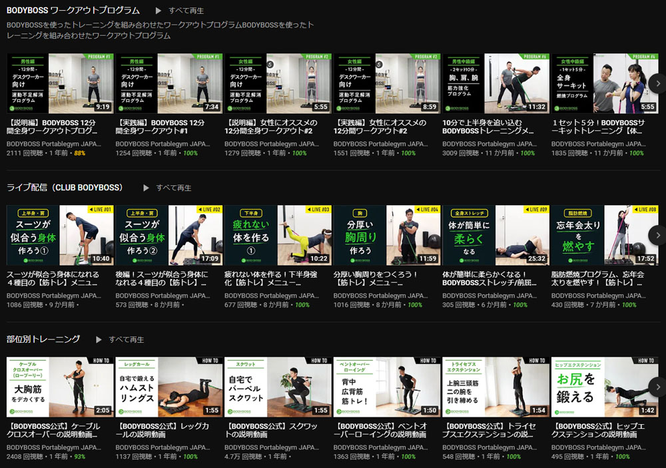Click channel name under 1086 回視聴 video
Image resolution: width=666 pixels, height=468 pixels.
[53, 296]
